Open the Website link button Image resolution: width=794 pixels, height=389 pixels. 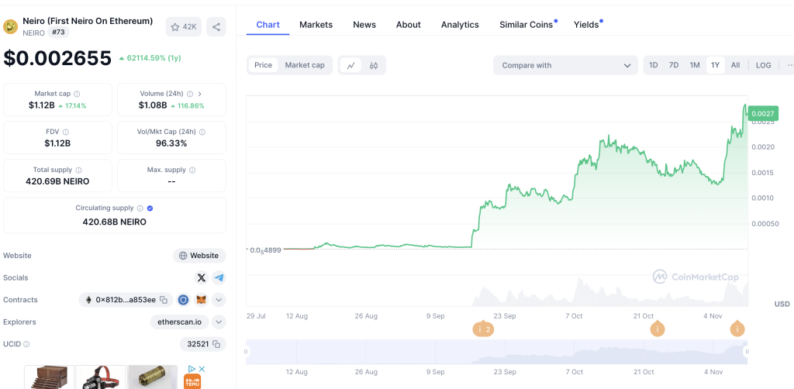(199, 256)
